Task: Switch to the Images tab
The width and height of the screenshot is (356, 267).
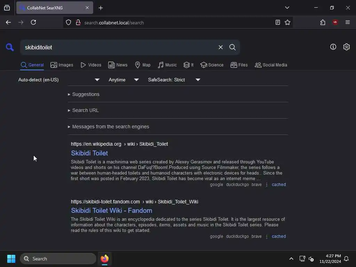Action: 62,65
